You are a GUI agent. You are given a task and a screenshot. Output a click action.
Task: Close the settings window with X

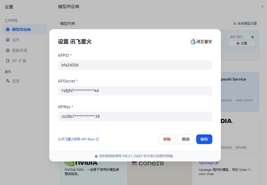[x=262, y=6]
